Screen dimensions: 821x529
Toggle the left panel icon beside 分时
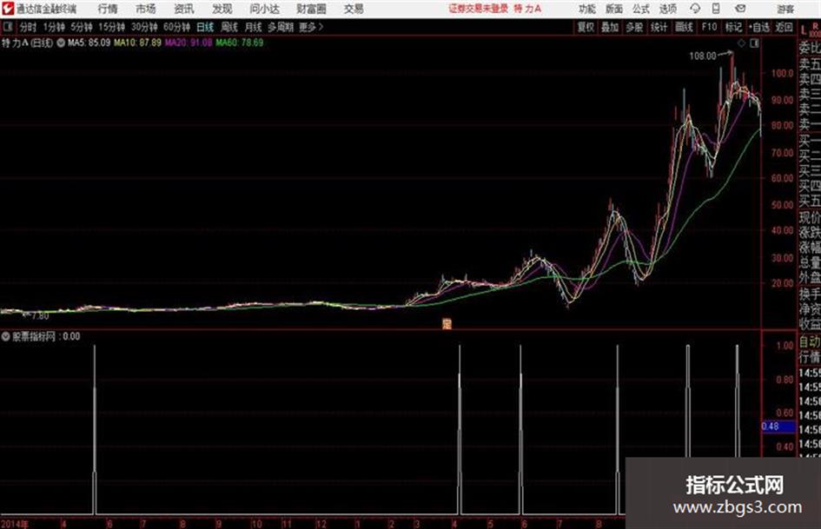click(7, 26)
